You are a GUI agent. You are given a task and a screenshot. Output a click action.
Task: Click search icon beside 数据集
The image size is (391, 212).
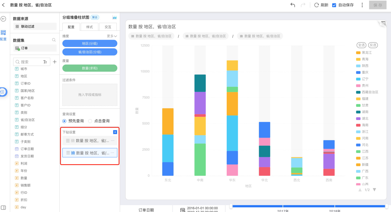54,40
